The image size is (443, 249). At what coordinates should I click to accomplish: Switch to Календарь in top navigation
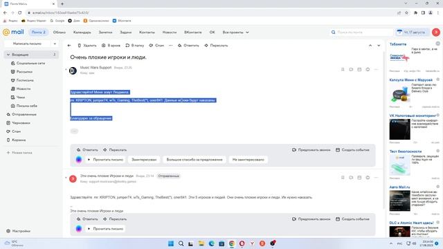(82, 33)
